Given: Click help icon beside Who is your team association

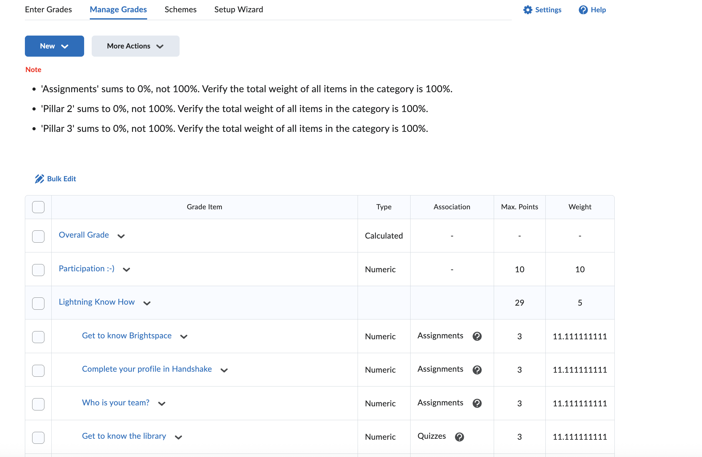Looking at the screenshot, I should point(477,403).
